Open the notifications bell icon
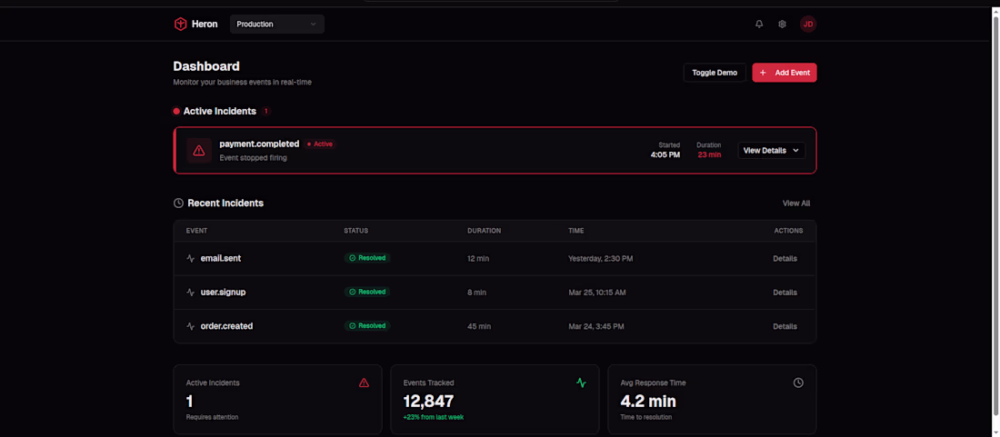Image resolution: width=1000 pixels, height=437 pixels. 759,25
